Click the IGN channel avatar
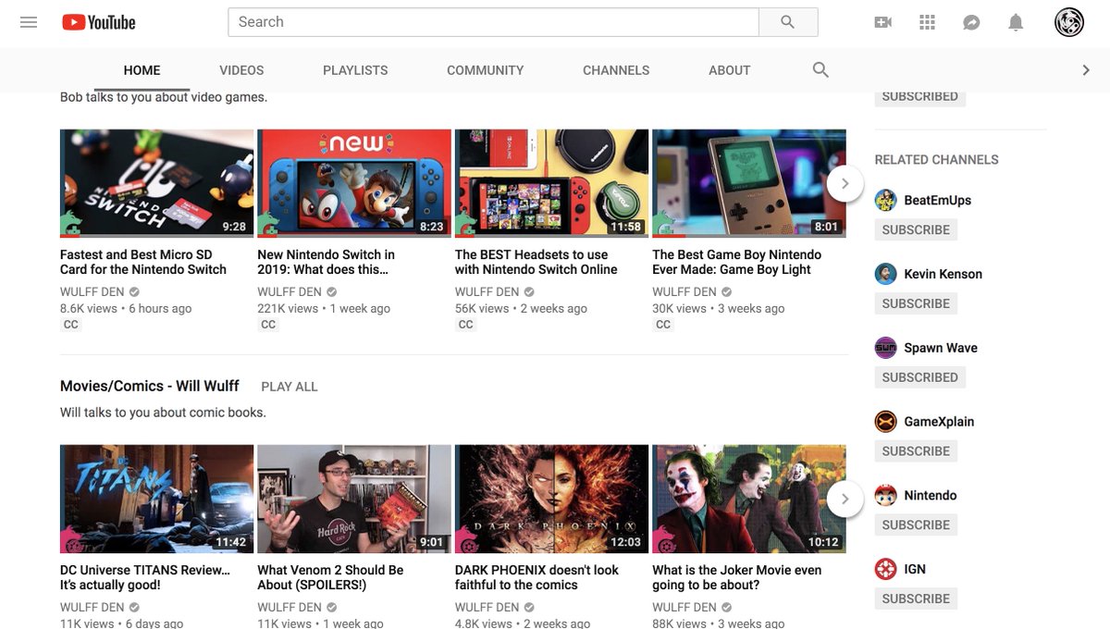Image resolution: width=1110 pixels, height=629 pixels. [886, 569]
